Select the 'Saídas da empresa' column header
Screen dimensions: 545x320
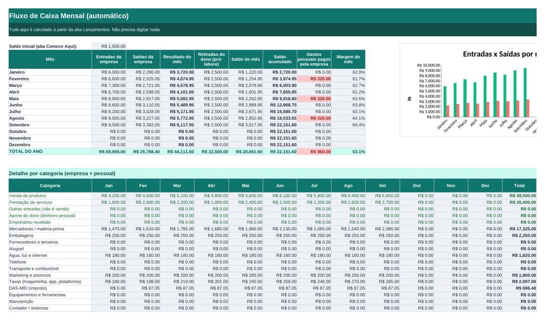(x=143, y=59)
